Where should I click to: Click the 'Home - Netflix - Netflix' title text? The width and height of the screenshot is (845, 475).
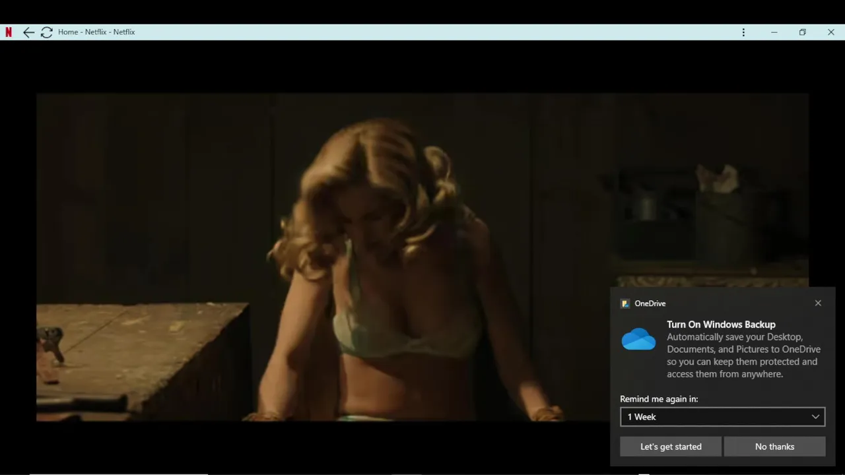click(x=96, y=32)
